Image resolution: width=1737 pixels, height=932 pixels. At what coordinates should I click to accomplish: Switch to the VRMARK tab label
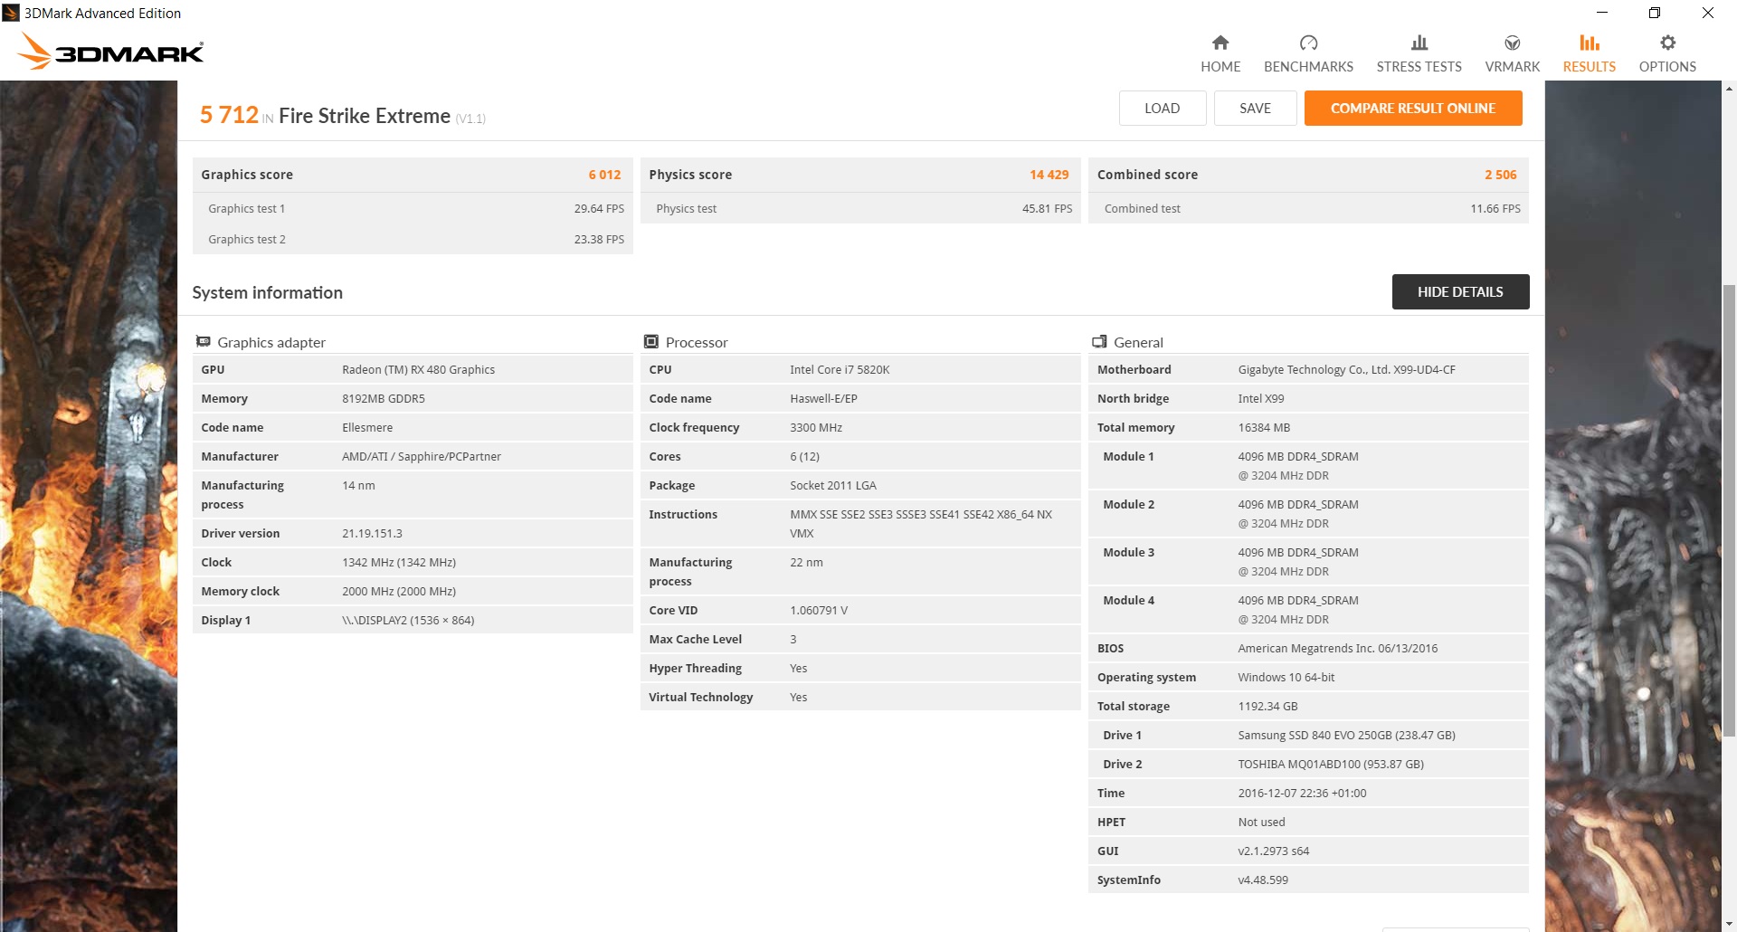1513,67
